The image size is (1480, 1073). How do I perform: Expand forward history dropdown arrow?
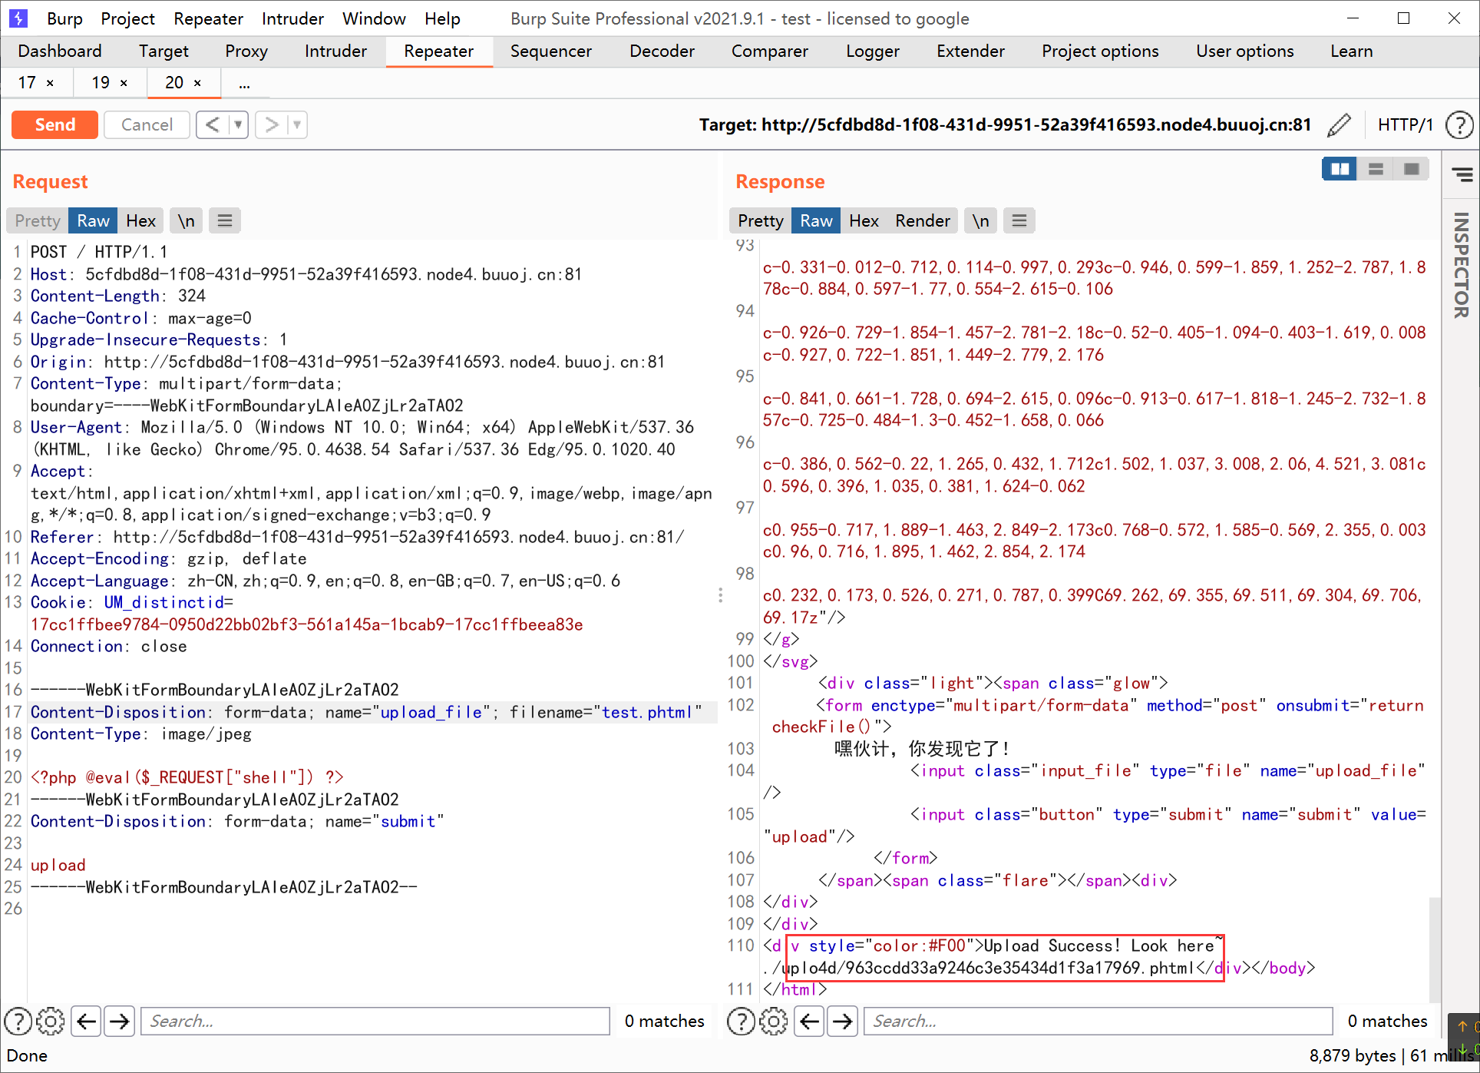coord(297,124)
